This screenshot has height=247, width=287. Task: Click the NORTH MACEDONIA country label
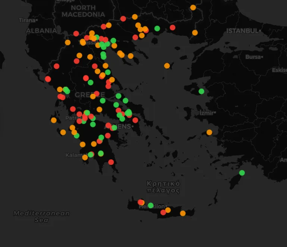tap(83, 11)
